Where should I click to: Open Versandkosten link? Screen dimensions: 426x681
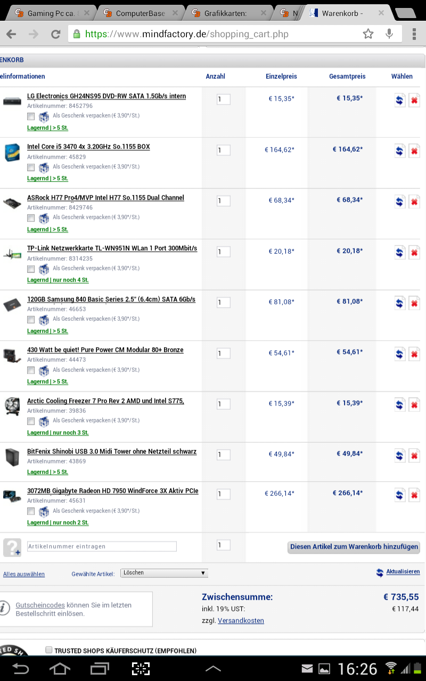click(241, 620)
